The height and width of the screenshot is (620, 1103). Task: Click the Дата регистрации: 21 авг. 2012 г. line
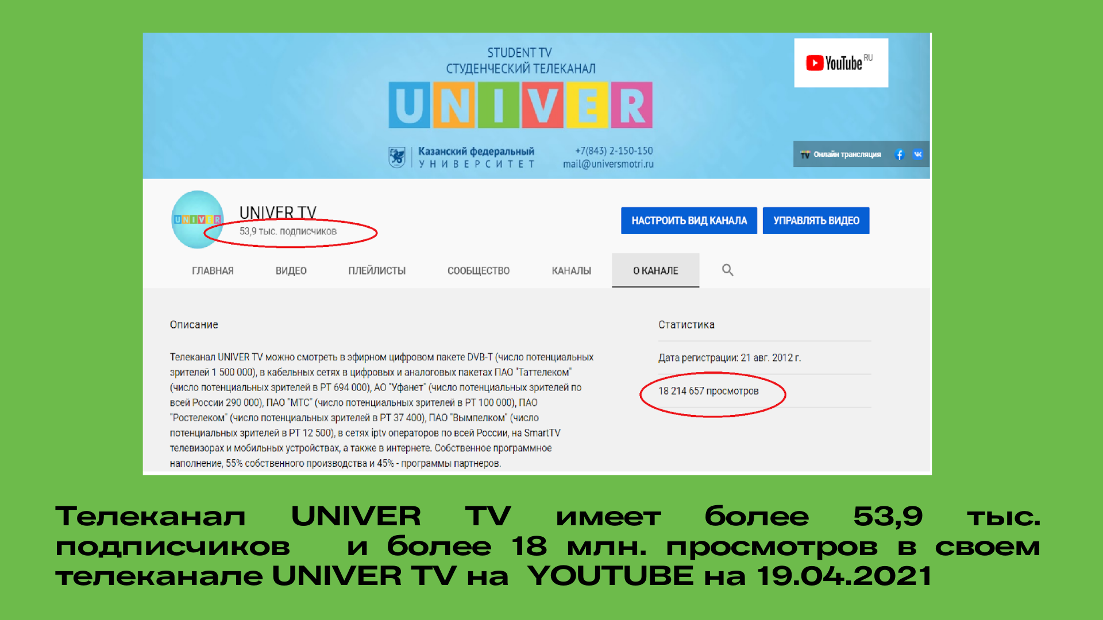tap(730, 358)
